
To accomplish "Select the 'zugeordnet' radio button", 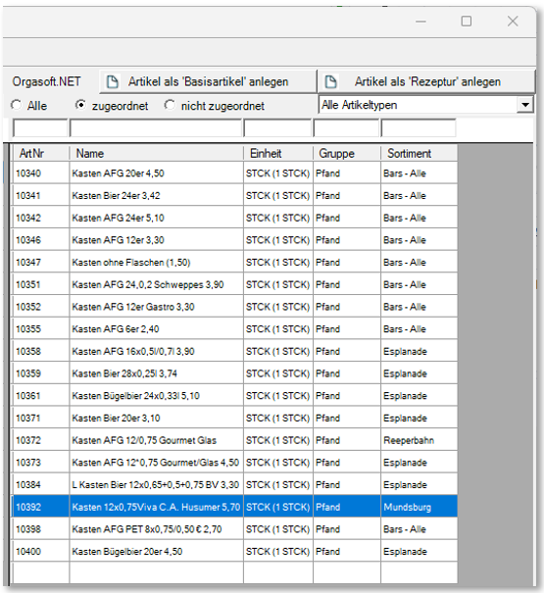I will coord(80,105).
